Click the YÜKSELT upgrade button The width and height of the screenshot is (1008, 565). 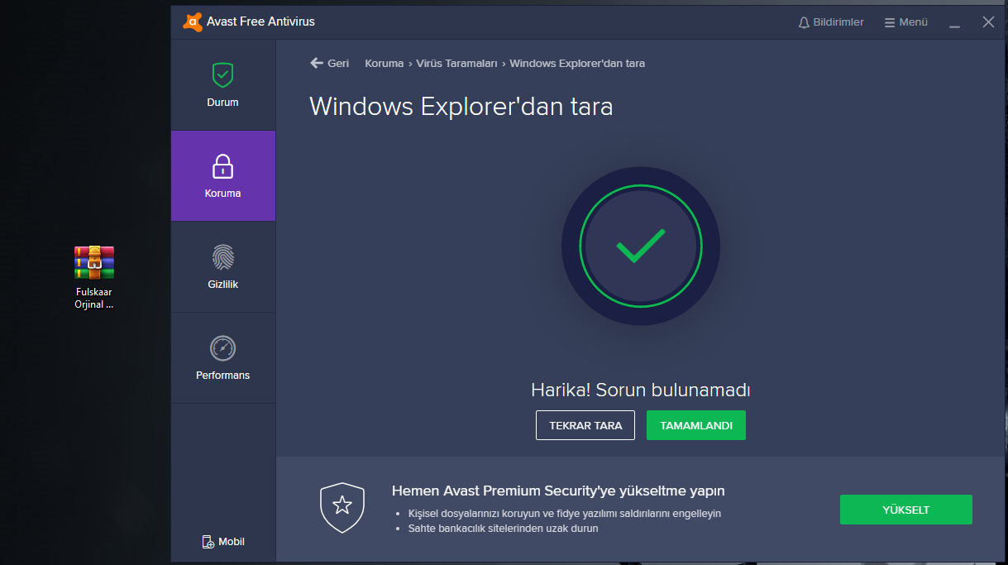(x=906, y=510)
